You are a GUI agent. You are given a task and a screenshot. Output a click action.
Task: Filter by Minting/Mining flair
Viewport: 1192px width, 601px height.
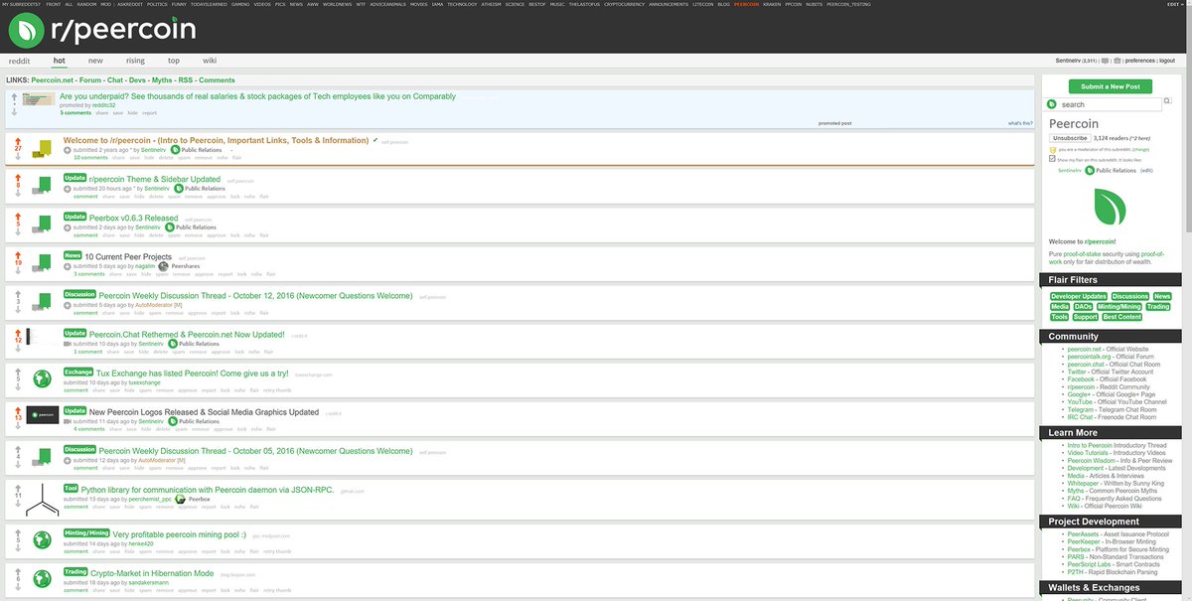click(x=1119, y=307)
